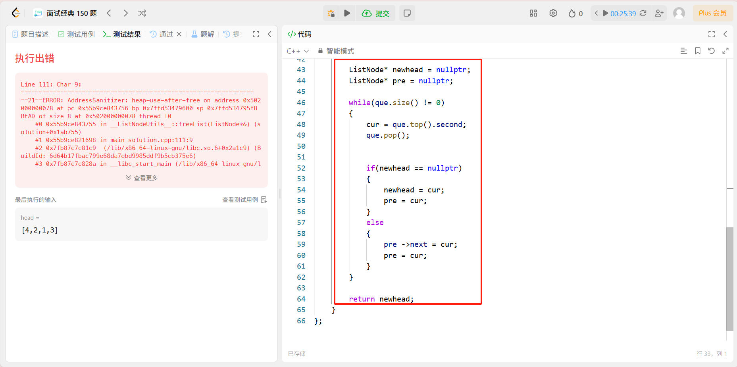737x367 pixels.
Task: Go to the next problem arrow
Action: coord(125,13)
